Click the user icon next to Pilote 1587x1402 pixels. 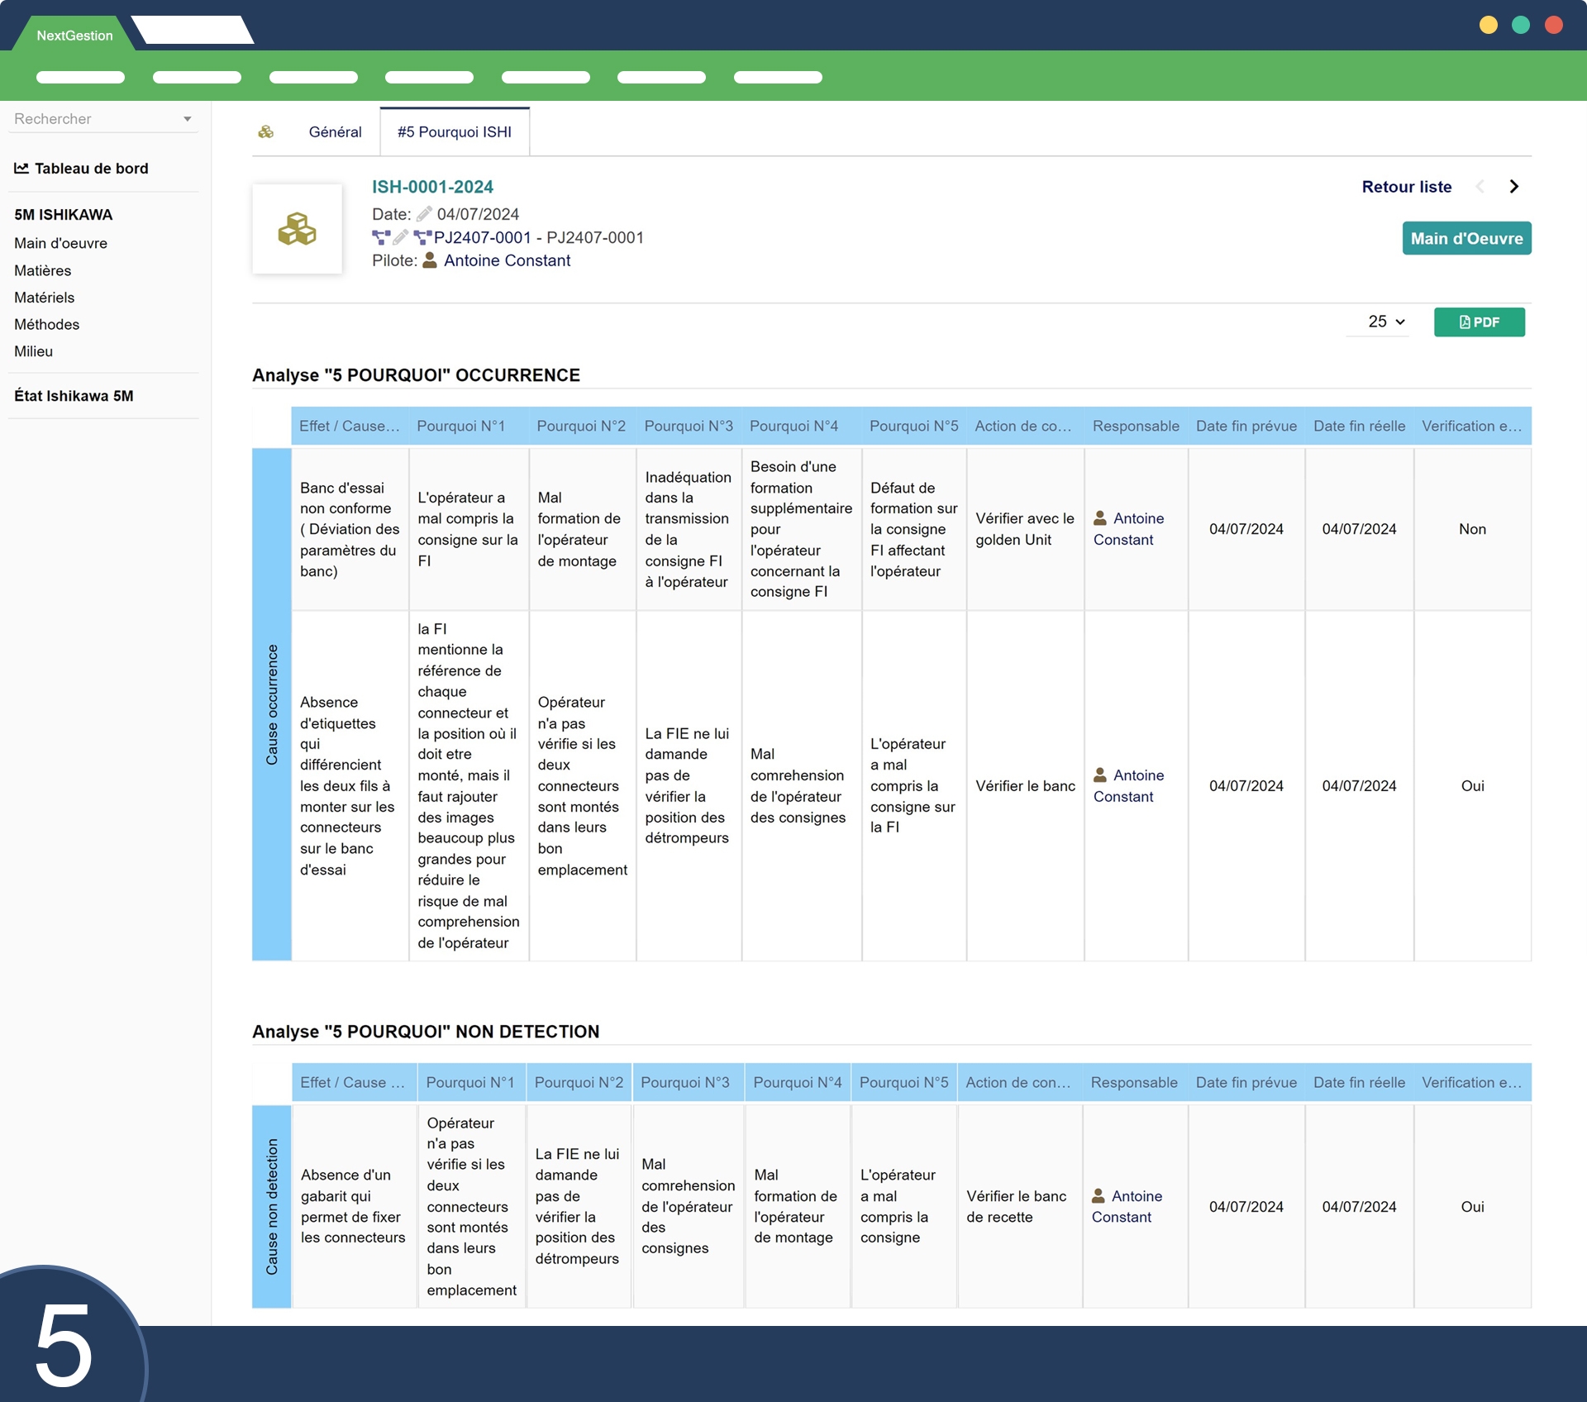tap(430, 260)
